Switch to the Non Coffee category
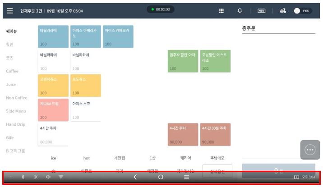323x187 pixels. 17,98
